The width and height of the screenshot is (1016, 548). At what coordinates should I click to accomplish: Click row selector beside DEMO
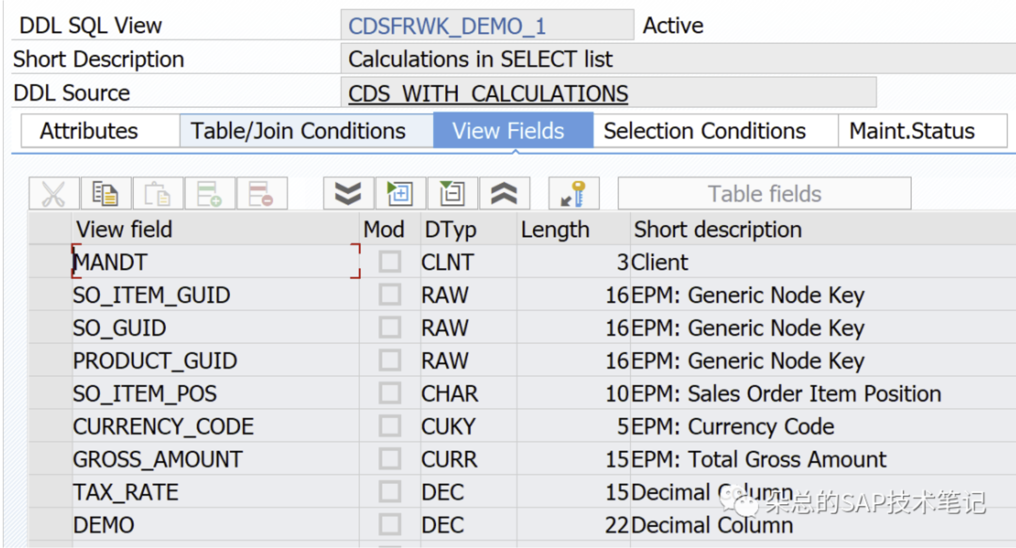coord(50,524)
